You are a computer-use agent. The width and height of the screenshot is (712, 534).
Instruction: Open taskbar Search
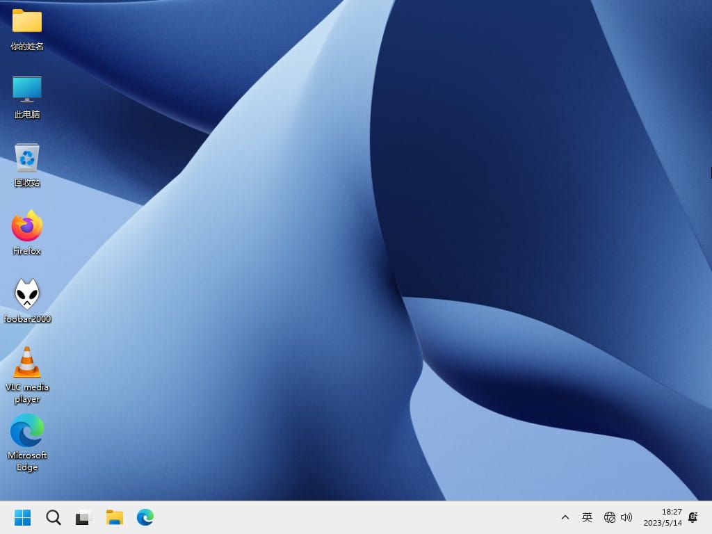[54, 517]
